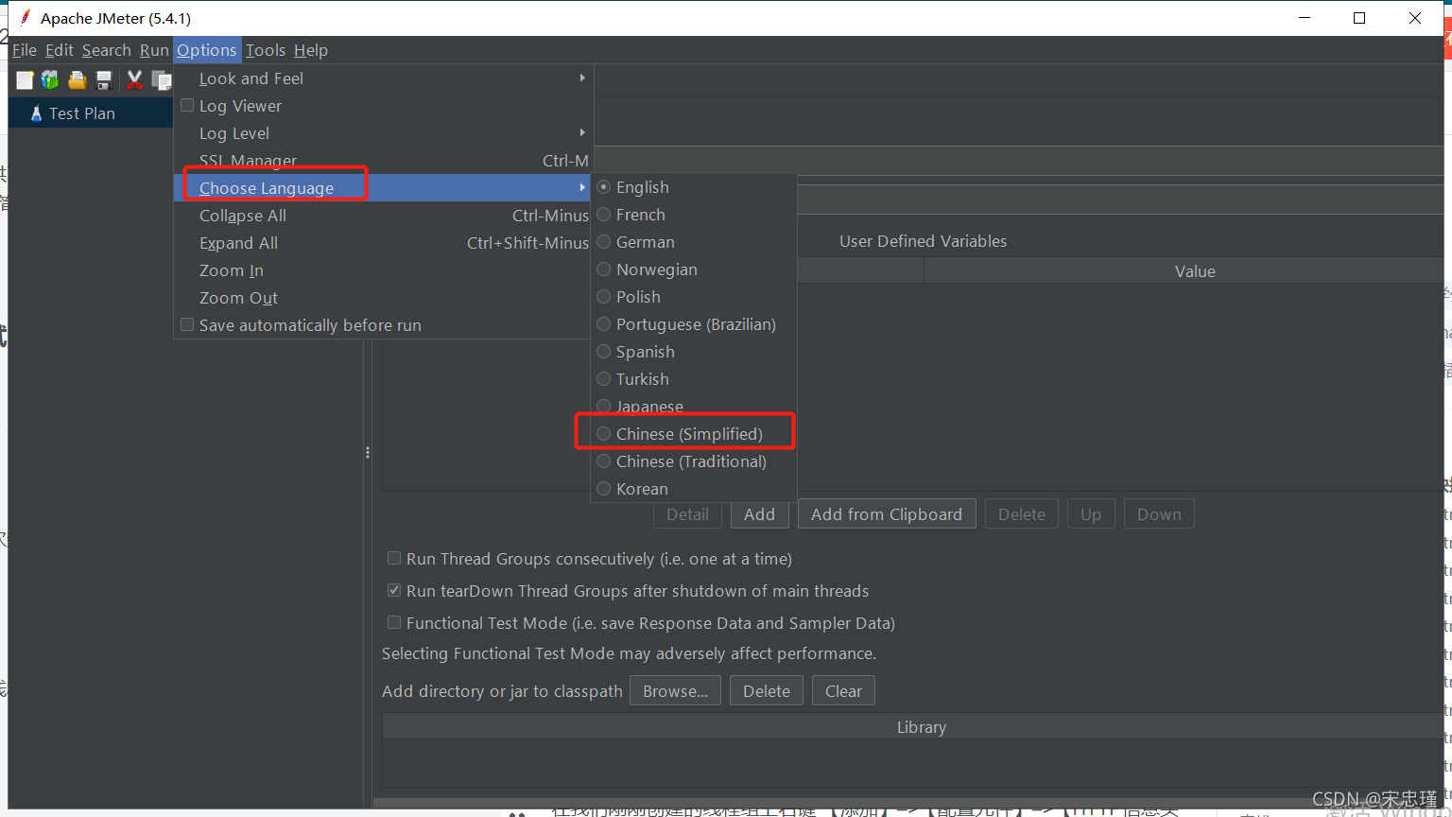Viewport: 1452px width, 817px height.
Task: Select Chinese (Simplified) language option
Action: click(x=694, y=434)
